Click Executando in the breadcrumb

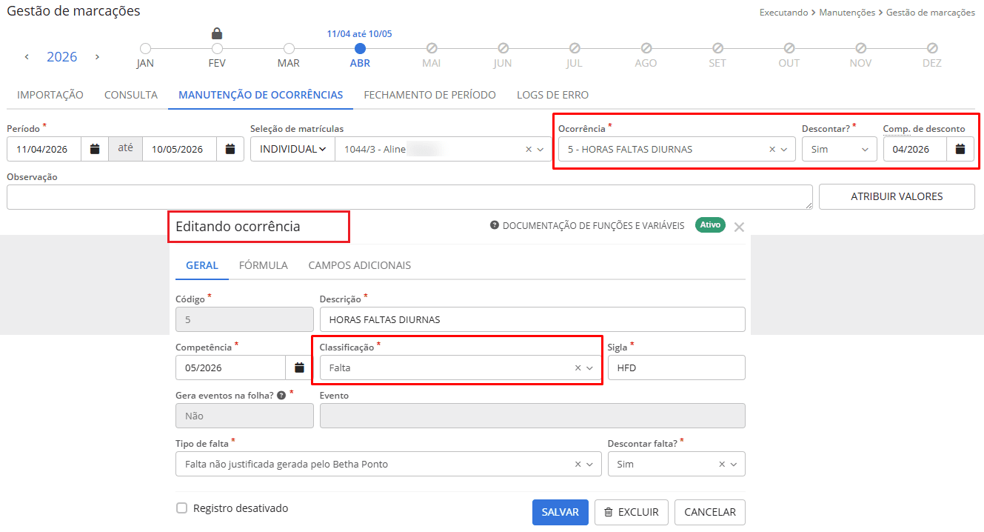[784, 13]
